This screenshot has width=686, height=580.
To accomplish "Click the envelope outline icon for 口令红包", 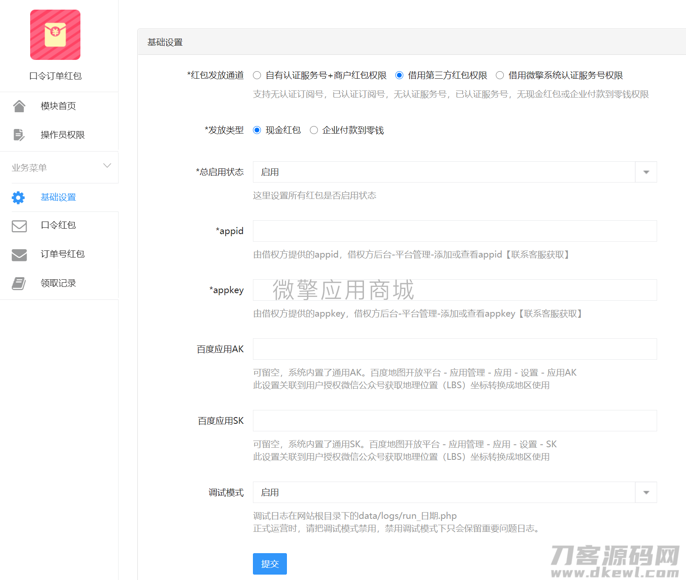I will [x=19, y=226].
